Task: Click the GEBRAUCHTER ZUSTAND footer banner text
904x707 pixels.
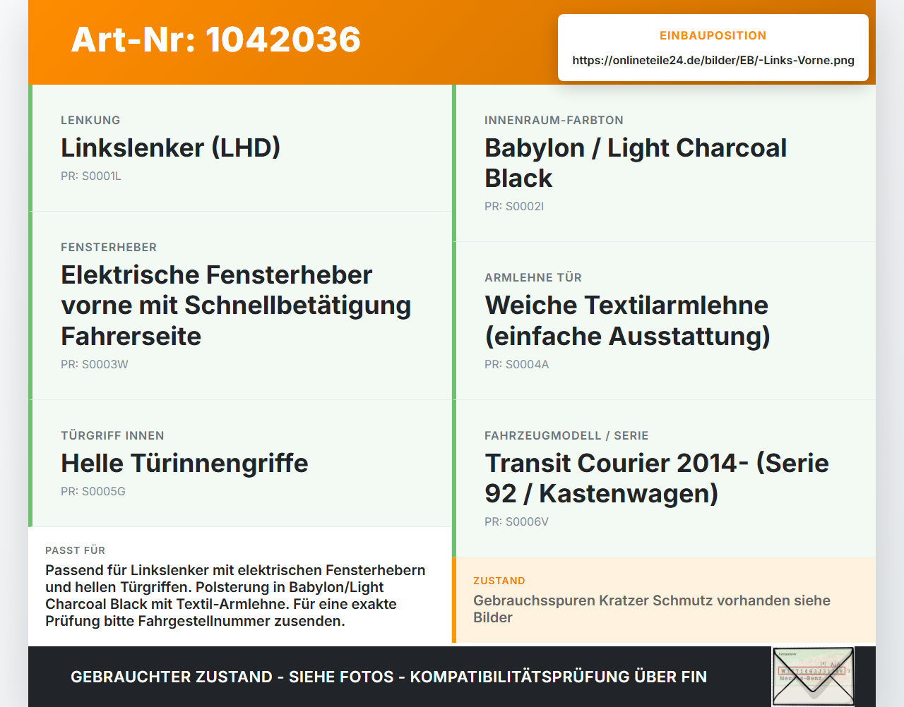Action: tap(388, 677)
